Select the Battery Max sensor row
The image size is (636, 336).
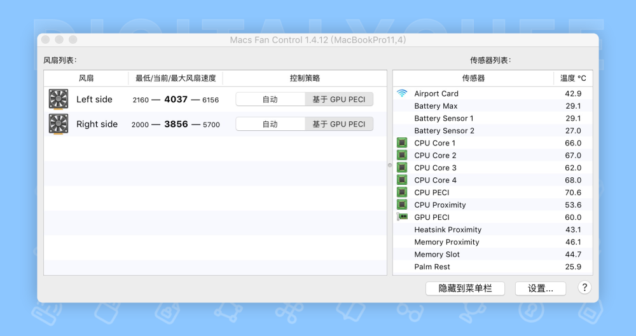tap(493, 106)
